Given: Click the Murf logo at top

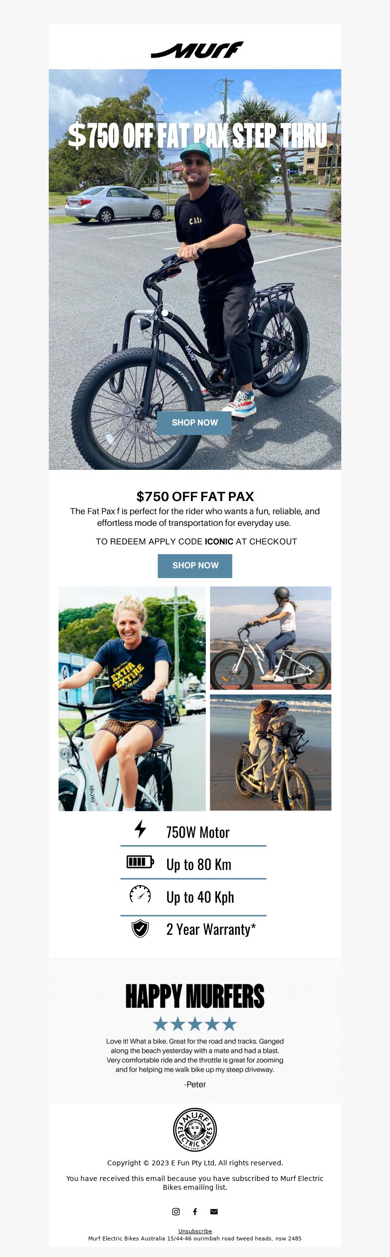Looking at the screenshot, I should [197, 50].
